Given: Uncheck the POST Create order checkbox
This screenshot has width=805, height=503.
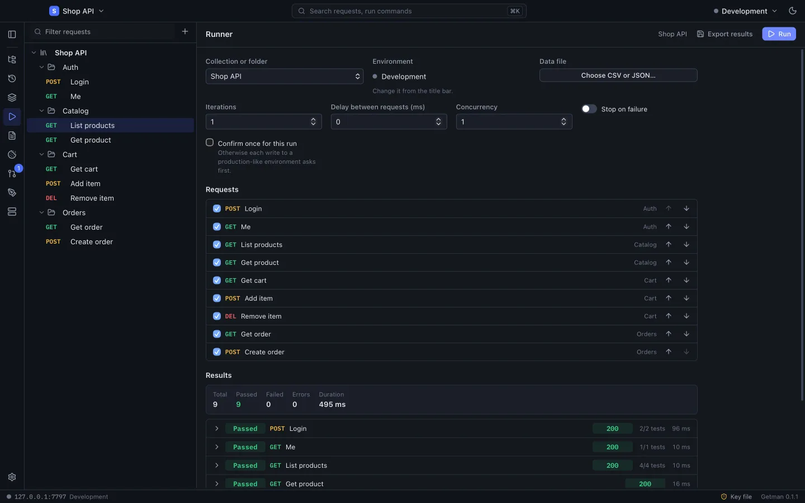Looking at the screenshot, I should [217, 352].
